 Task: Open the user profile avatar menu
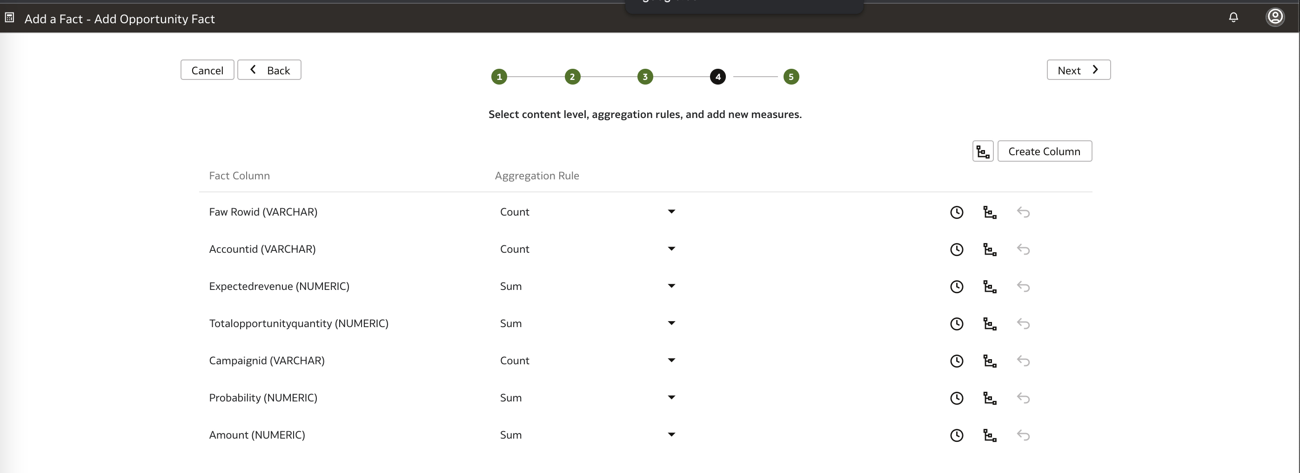pyautogui.click(x=1275, y=17)
